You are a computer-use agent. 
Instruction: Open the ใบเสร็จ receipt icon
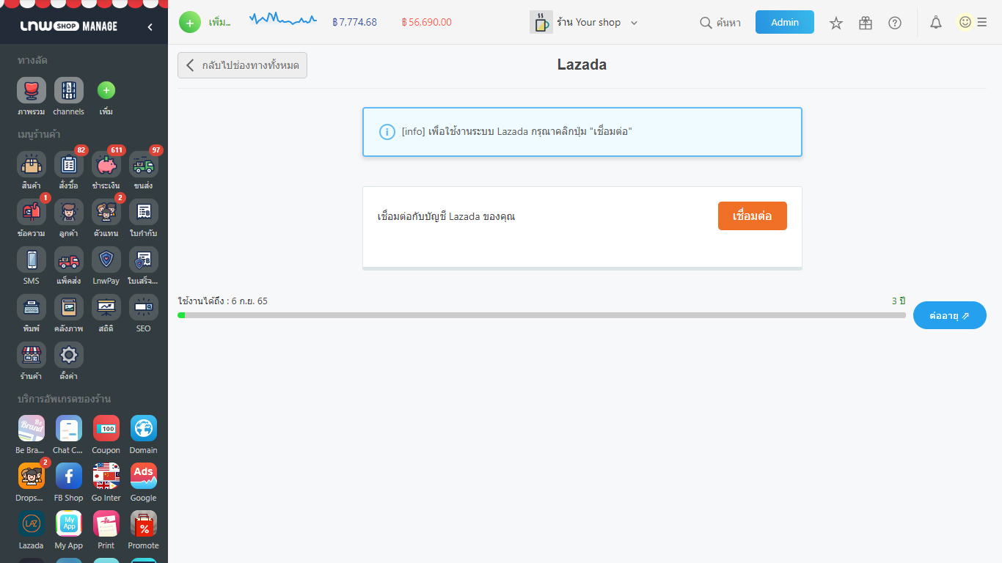click(x=144, y=260)
